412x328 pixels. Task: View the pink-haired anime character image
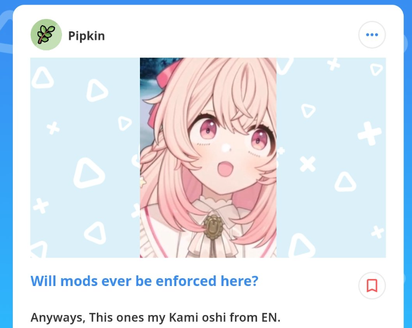click(208, 158)
